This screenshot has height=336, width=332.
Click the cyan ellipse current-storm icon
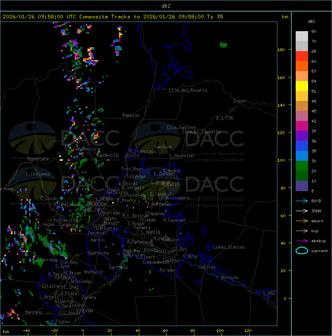[x=302, y=251]
